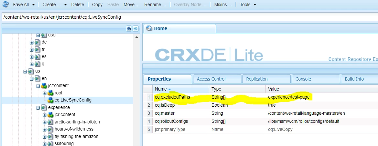378x146 pixels.
Task: Click the cq:LiveSyncConfig node icon
Action: pos(50,100)
